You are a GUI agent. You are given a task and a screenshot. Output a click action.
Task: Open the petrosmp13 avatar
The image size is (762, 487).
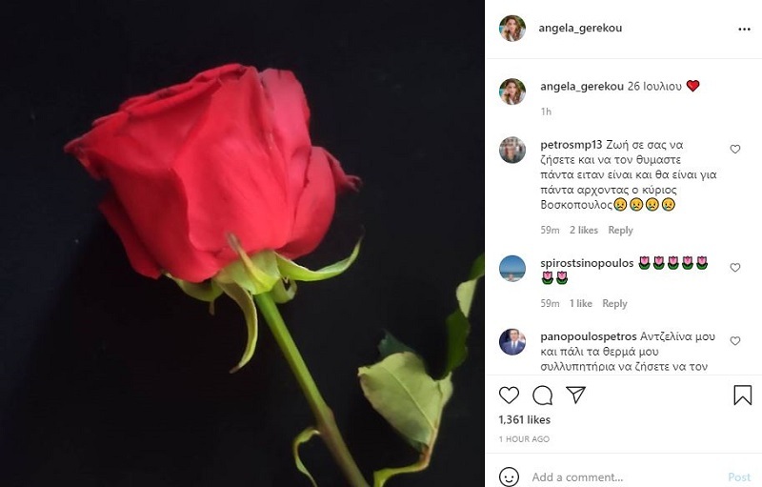pos(512,150)
